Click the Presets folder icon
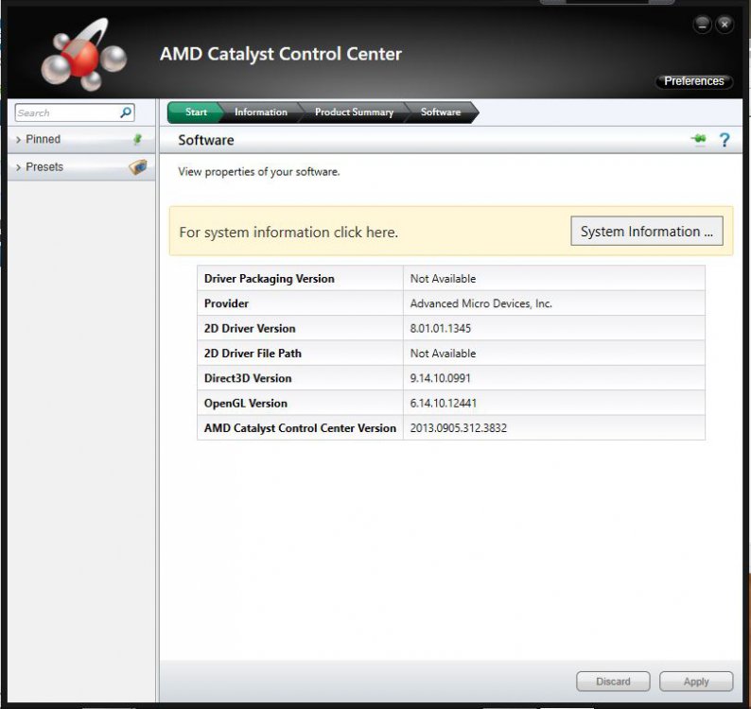Viewport: 751px width, 709px height. pyautogui.click(x=138, y=167)
